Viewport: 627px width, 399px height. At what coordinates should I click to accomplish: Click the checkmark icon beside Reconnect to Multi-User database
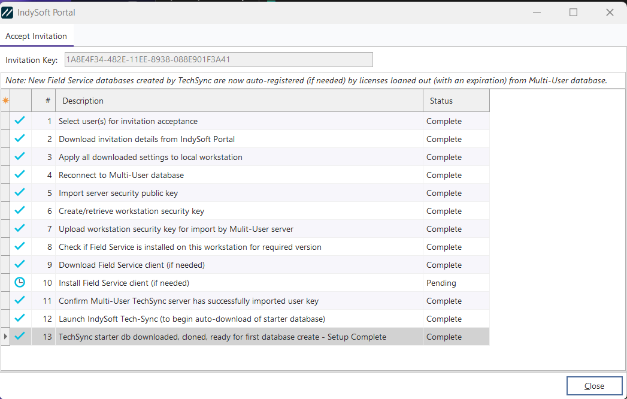click(20, 175)
